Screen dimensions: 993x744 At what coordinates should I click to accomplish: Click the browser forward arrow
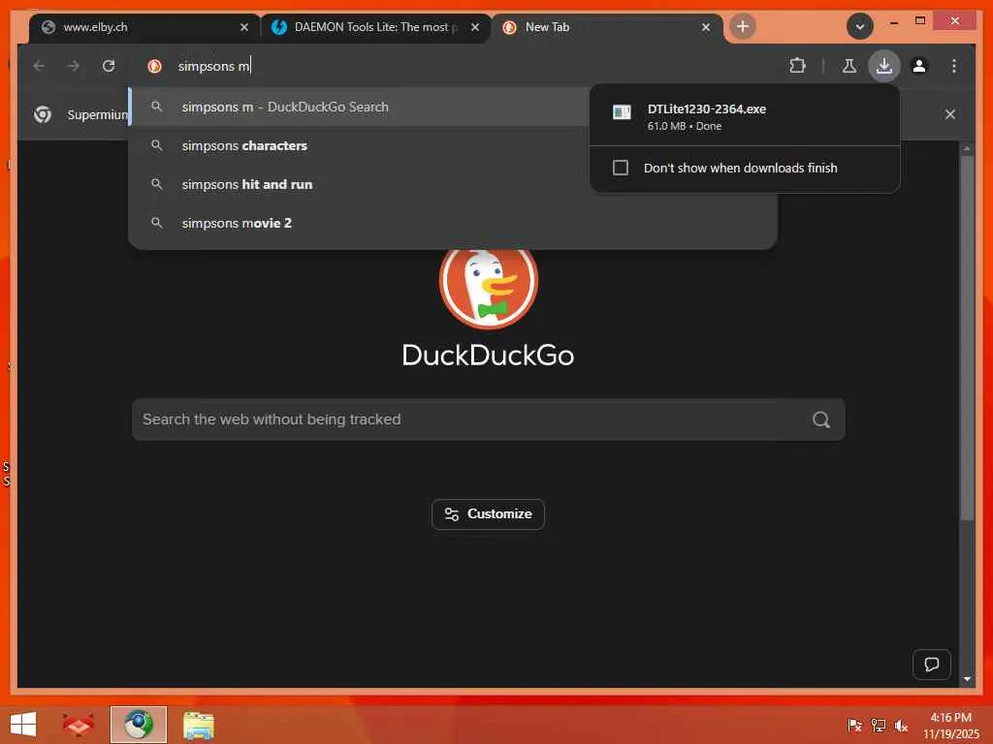[74, 66]
